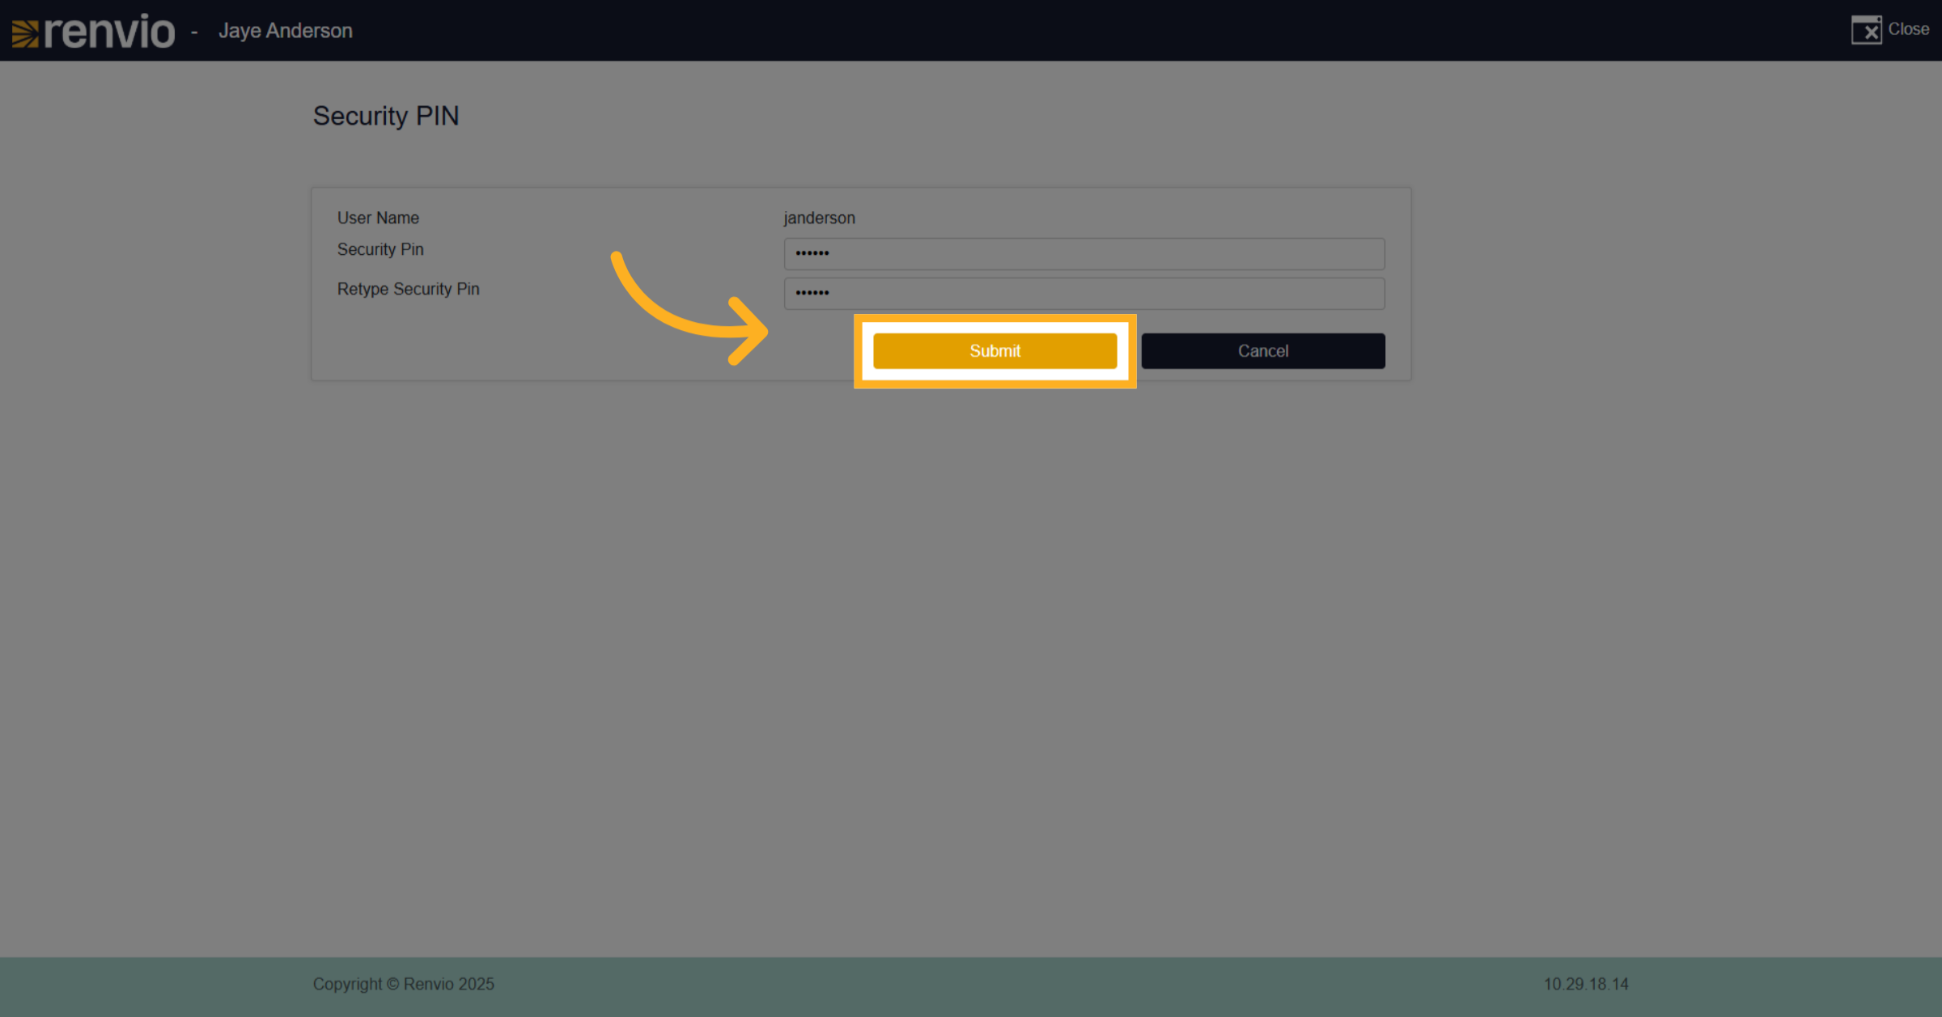1942x1017 pixels.
Task: Click the X box icon beside Close
Action: tap(1866, 30)
